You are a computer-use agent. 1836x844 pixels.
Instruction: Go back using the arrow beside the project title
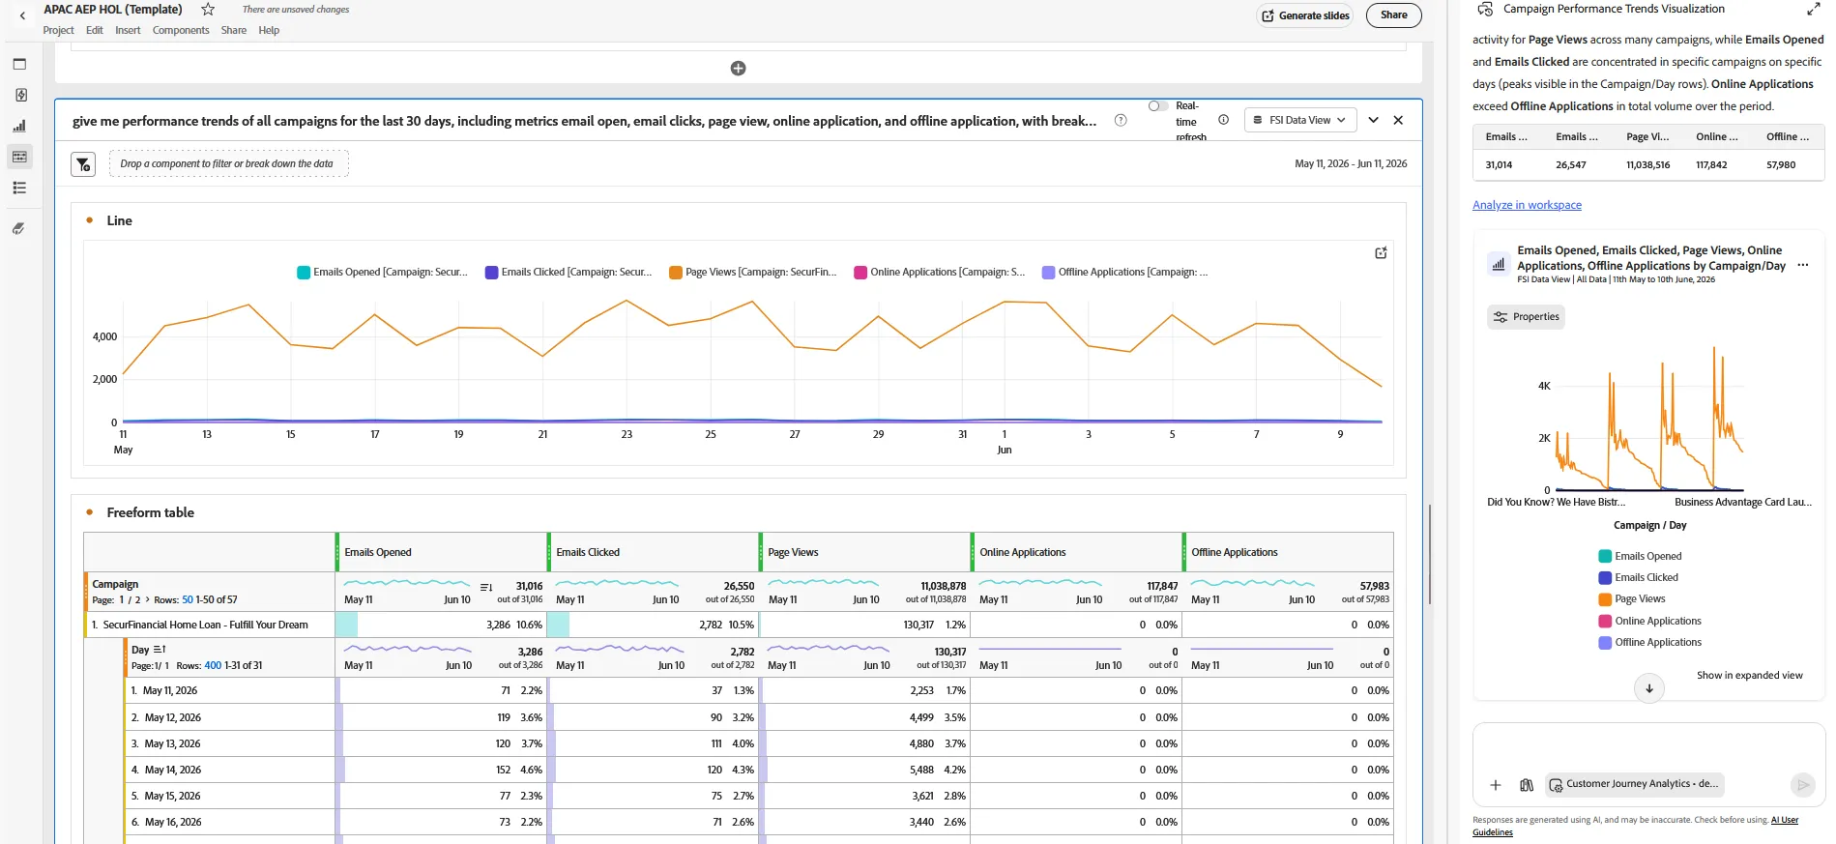22,15
